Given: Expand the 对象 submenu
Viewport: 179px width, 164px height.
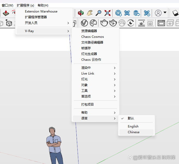Looking at the screenshot, I should click(x=95, y=85).
